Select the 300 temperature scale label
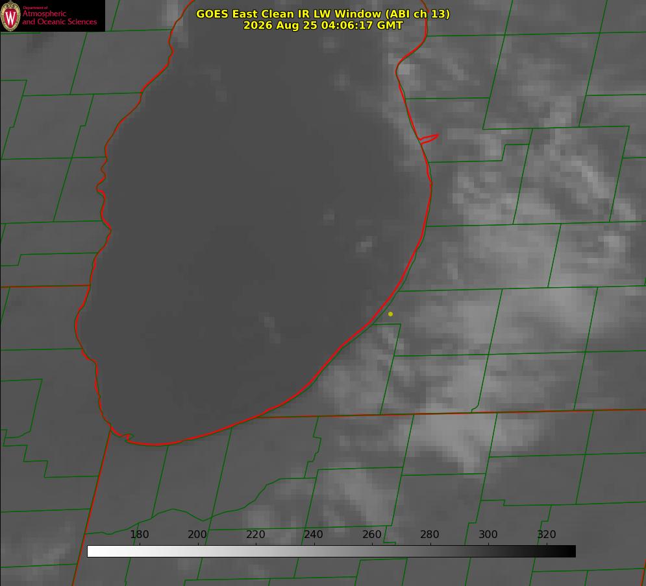 [488, 534]
